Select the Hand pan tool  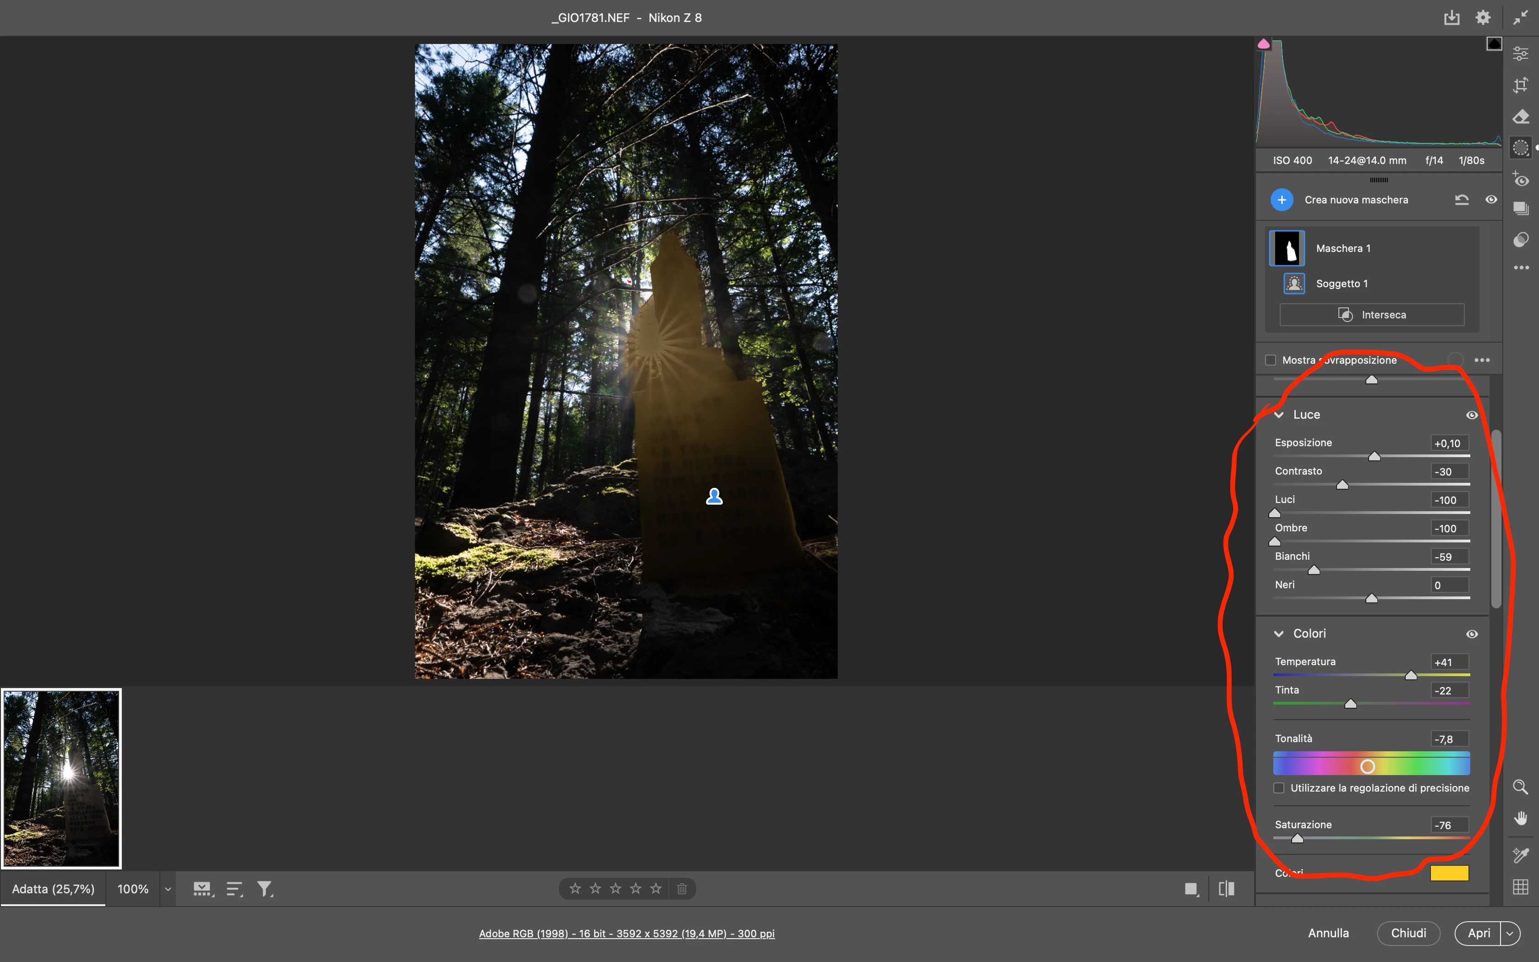click(x=1521, y=818)
